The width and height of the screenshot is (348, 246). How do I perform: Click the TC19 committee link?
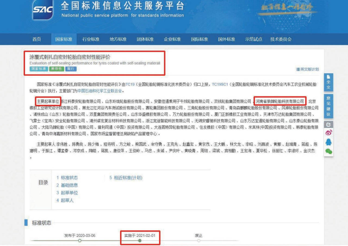click(x=130, y=85)
